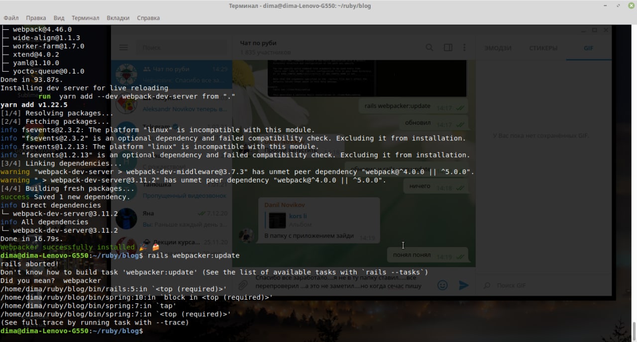The height and width of the screenshot is (342, 637).
Task: Switch to the СТИКЕРЫ tab in Telegram
Action: [543, 48]
